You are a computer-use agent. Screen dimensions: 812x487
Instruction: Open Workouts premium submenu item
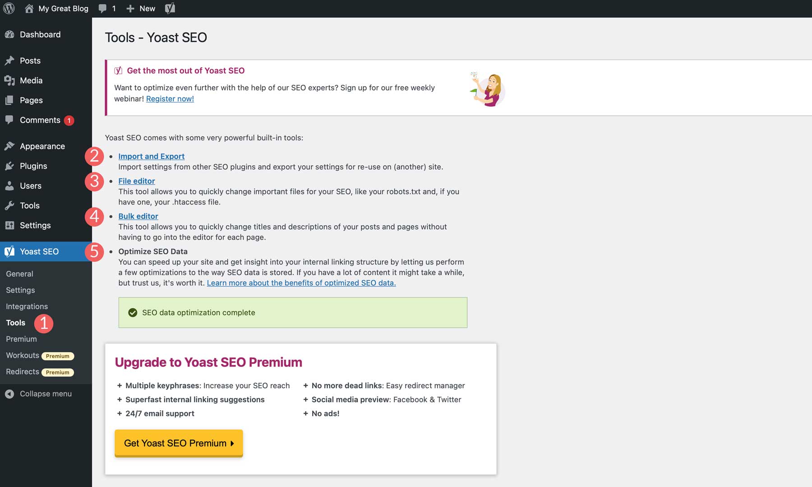tap(23, 355)
